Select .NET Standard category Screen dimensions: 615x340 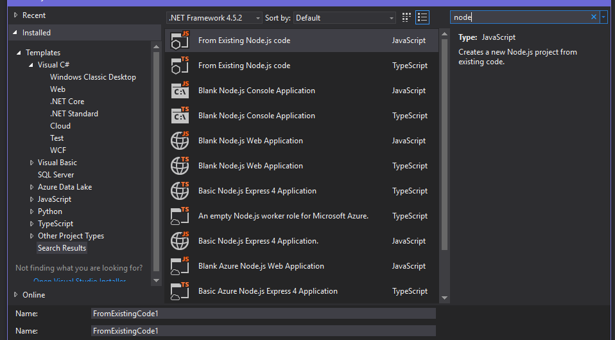pyautogui.click(x=74, y=114)
